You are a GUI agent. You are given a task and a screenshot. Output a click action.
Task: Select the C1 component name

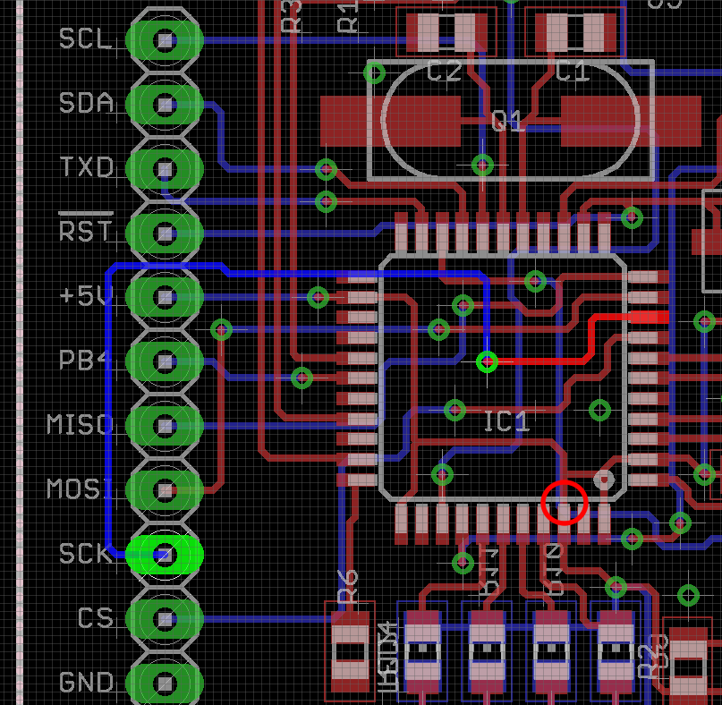573,72
